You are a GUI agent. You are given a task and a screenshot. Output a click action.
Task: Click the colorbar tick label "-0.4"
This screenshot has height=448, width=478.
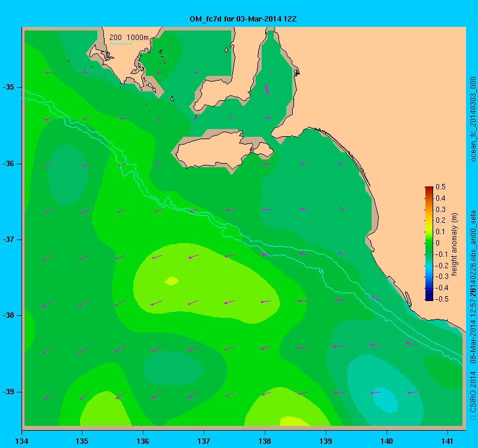point(442,288)
